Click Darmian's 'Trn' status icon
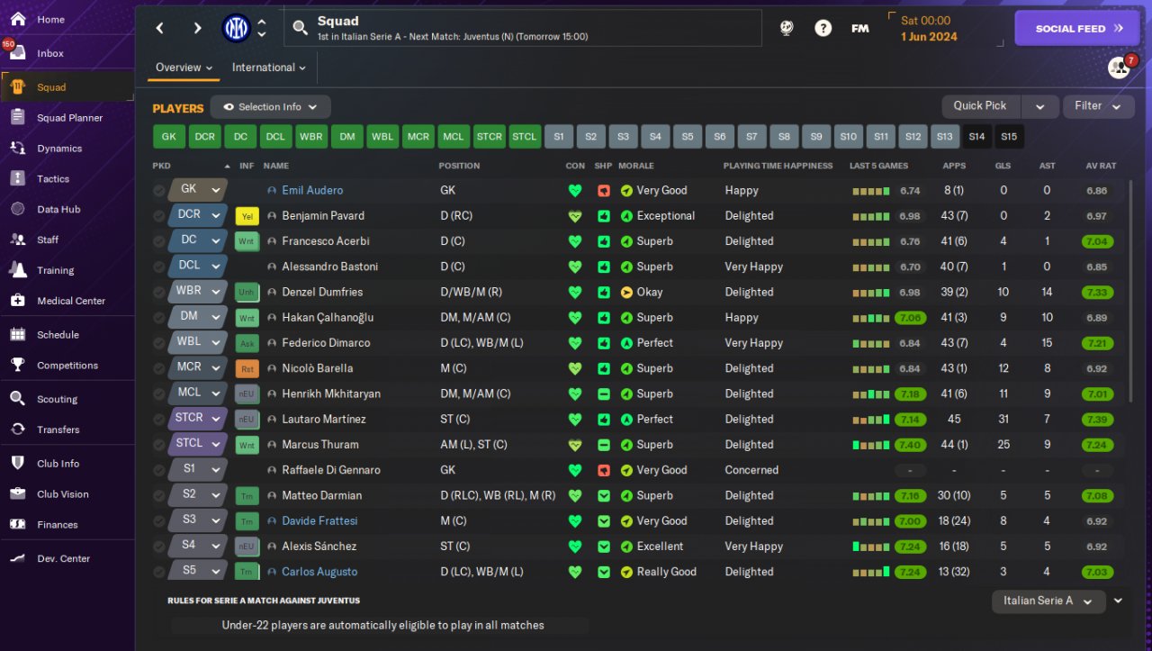 [x=246, y=495]
